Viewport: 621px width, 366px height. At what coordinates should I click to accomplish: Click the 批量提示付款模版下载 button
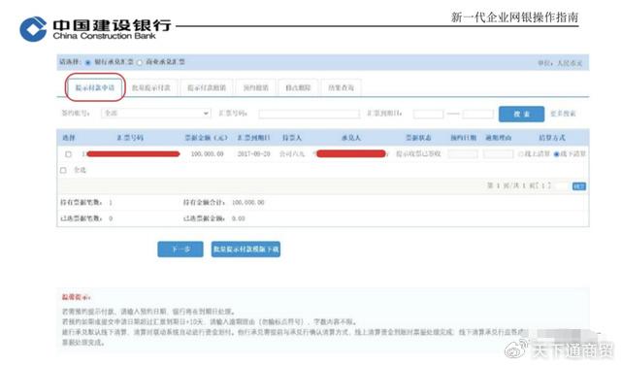[245, 250]
